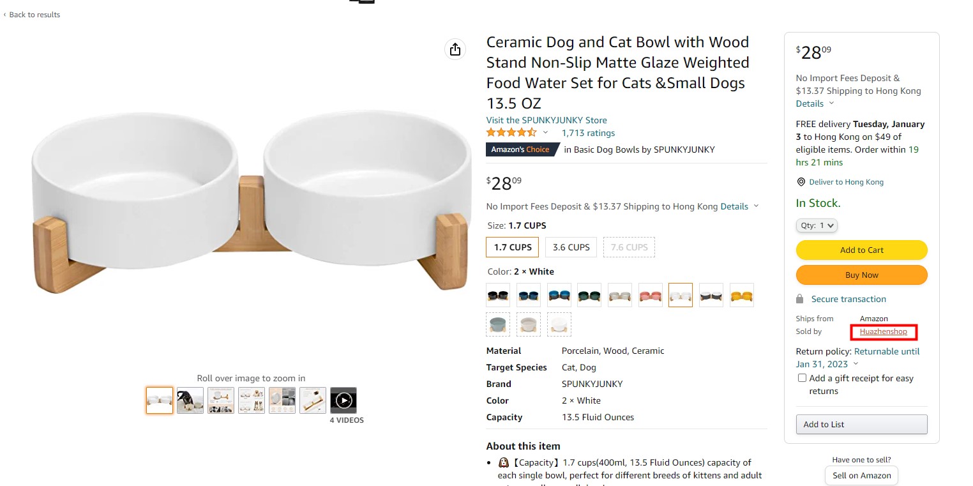Click the padlock Secure transaction icon
The image size is (973, 486).
coord(799,299)
